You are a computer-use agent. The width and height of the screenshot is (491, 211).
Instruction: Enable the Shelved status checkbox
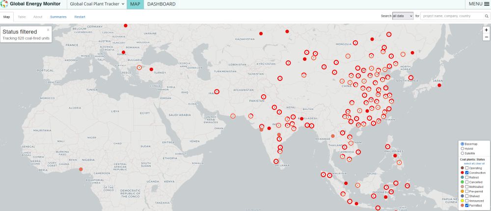pos(467,196)
